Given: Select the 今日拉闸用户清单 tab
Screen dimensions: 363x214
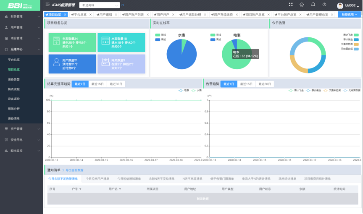Looking at the screenshot, I should 97,179.
